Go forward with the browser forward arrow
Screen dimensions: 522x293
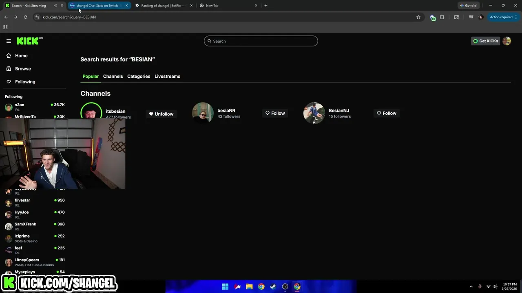15,17
